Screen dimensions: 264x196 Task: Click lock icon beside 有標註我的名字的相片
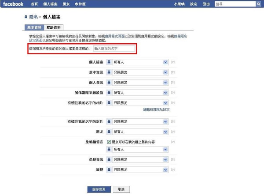tap(109, 102)
